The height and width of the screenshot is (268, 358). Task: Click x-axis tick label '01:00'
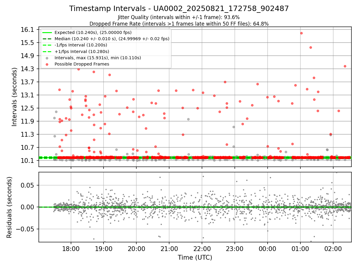(x=300, y=249)
